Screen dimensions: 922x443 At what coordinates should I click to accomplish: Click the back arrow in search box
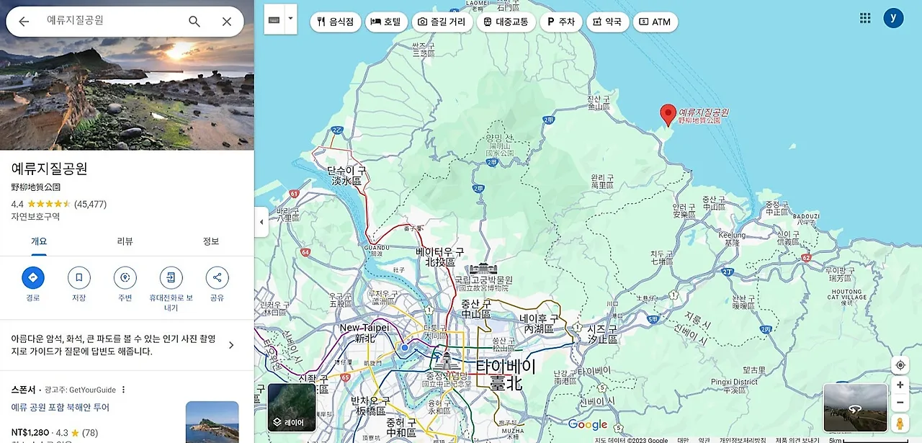click(24, 22)
